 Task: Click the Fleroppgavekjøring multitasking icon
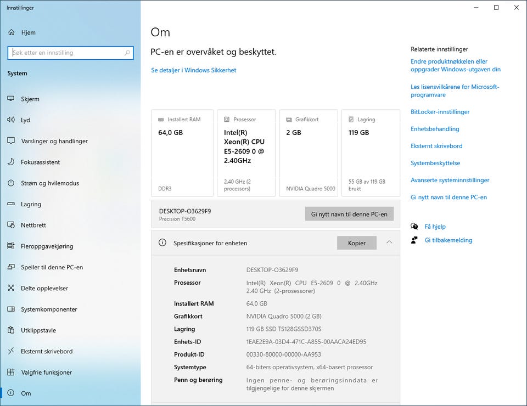pos(11,246)
